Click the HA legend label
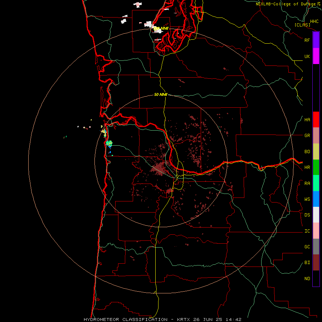Screen dimensions: 322x322 (x=307, y=120)
